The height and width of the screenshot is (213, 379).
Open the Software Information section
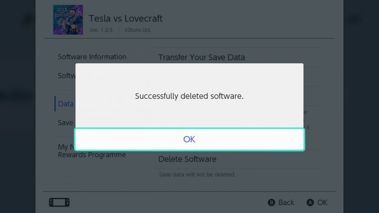92,57
